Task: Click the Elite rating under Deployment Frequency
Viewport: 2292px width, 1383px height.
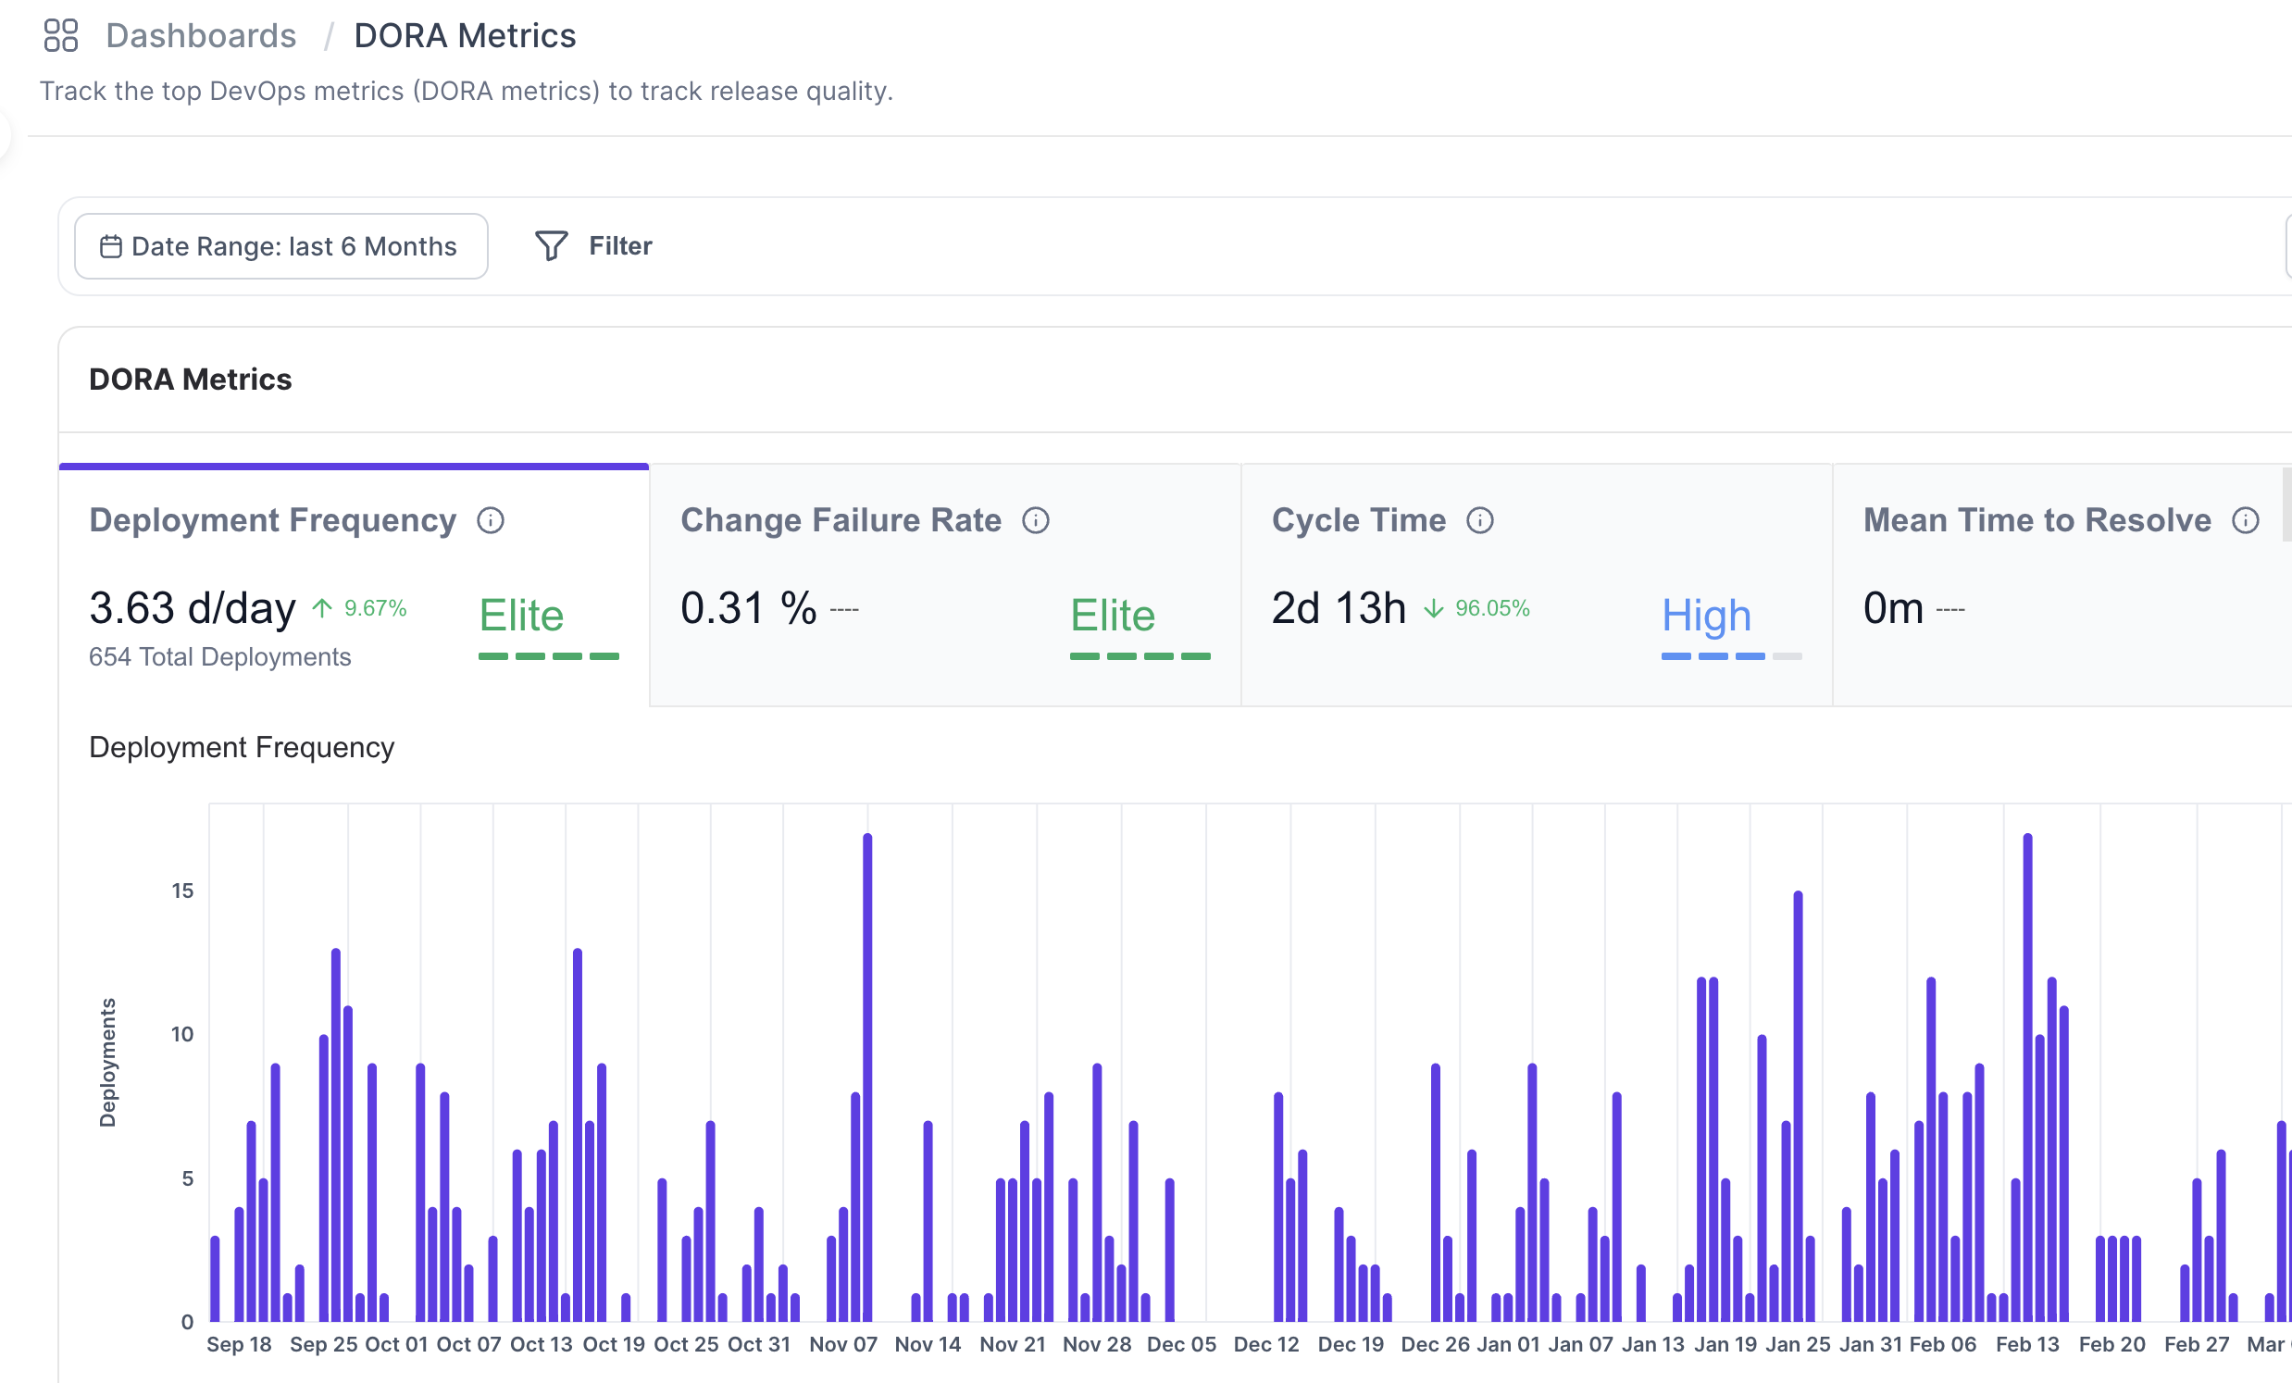Action: coord(522,616)
